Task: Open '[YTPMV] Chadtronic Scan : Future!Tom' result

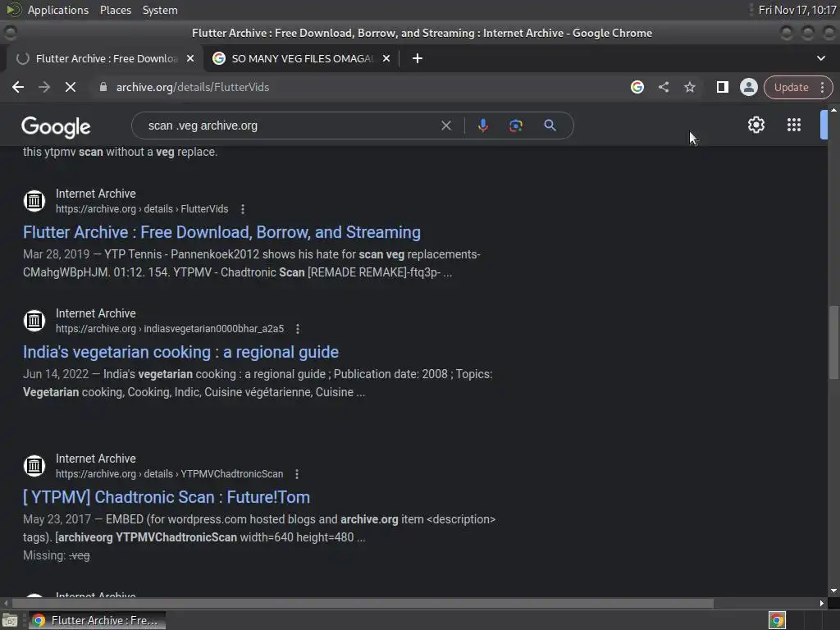Action: (166, 498)
